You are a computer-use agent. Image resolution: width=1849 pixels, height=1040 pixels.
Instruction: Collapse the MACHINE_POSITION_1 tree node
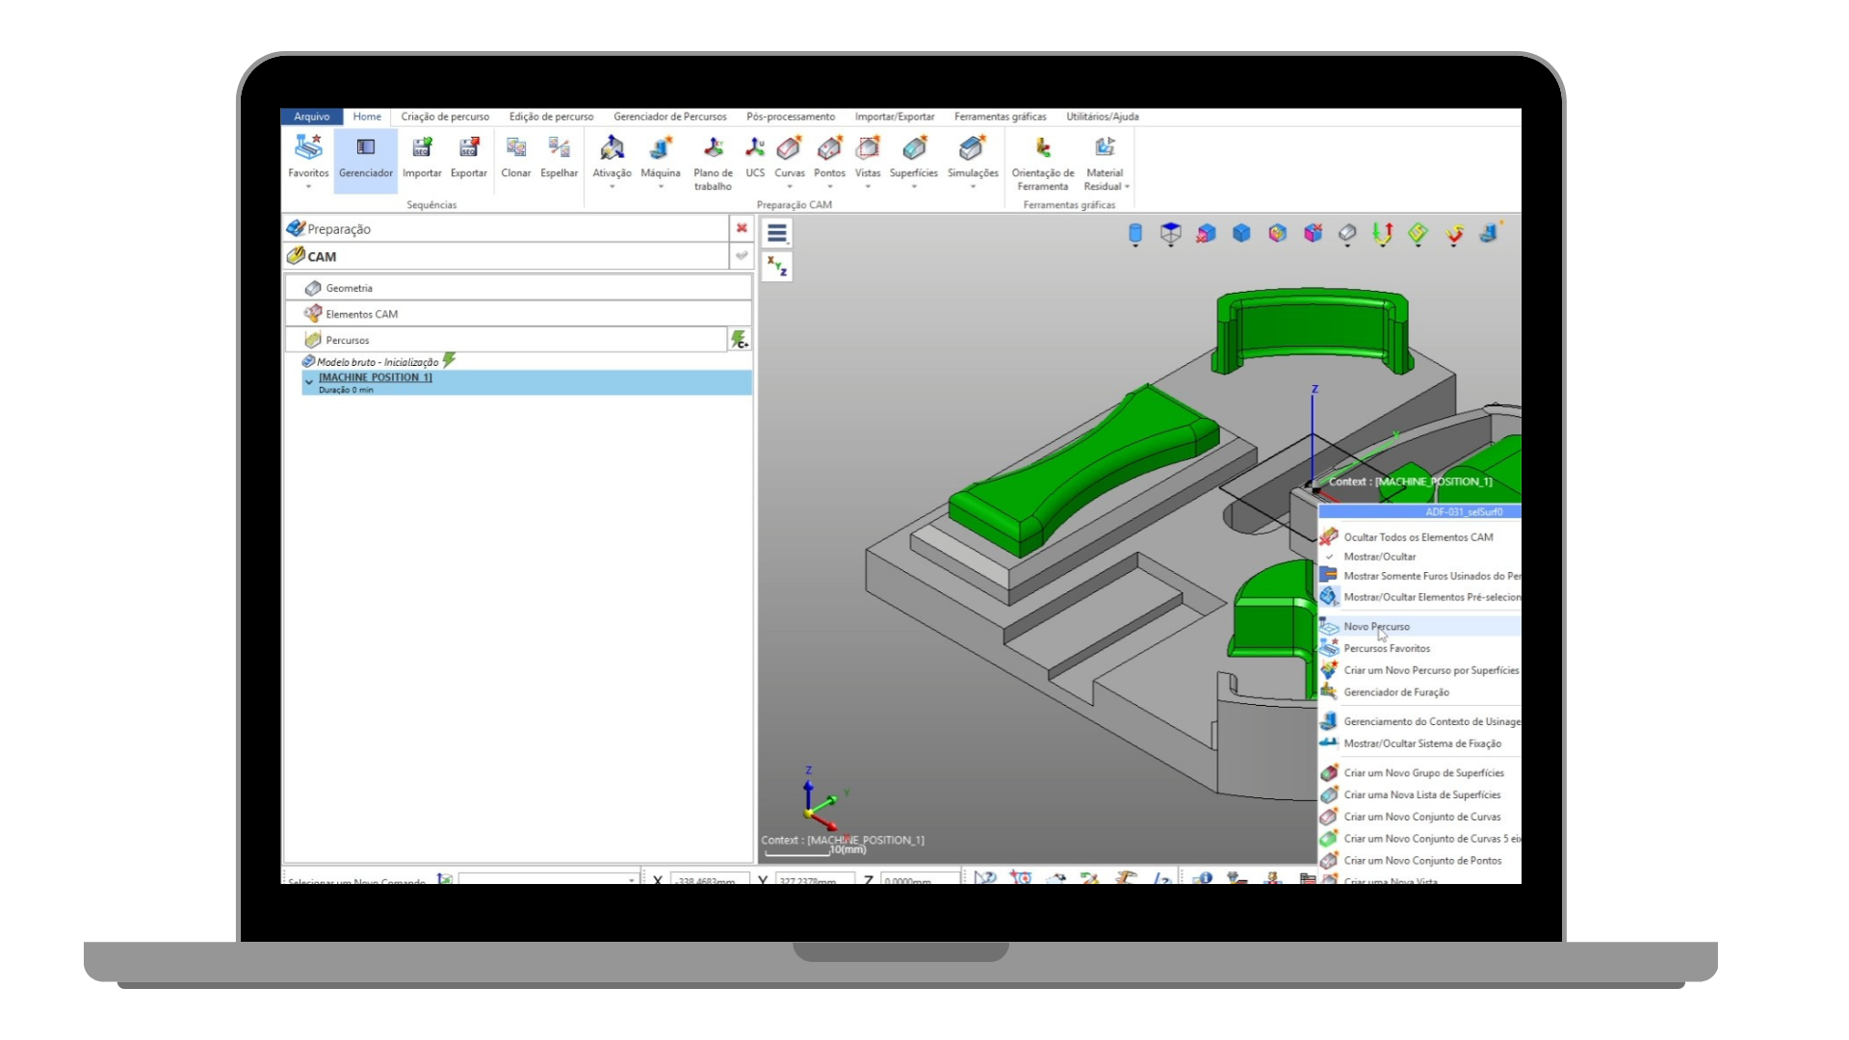309,382
